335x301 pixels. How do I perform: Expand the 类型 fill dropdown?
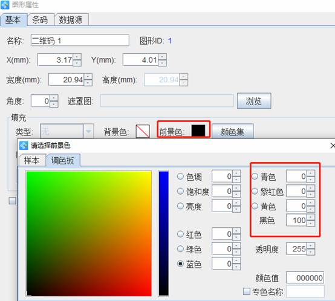click(x=88, y=131)
